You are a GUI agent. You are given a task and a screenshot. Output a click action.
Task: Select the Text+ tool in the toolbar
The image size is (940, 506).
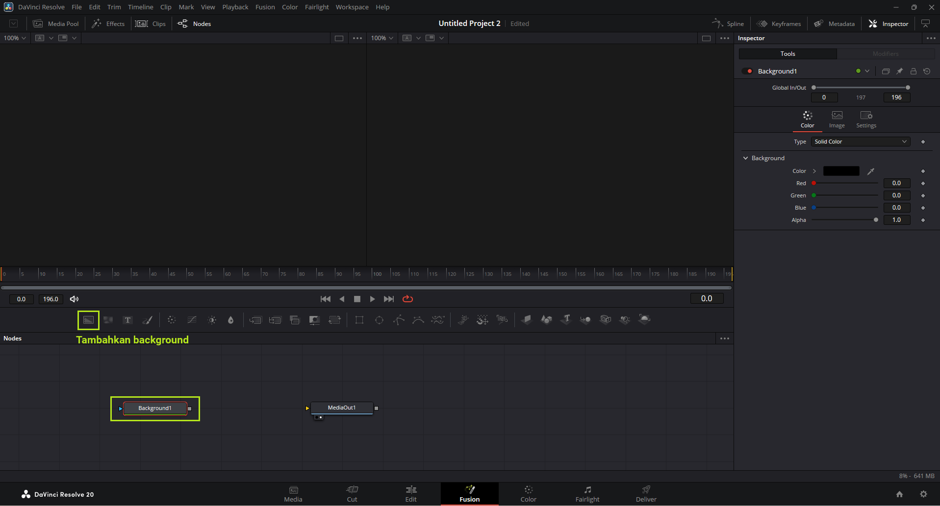coord(127,320)
